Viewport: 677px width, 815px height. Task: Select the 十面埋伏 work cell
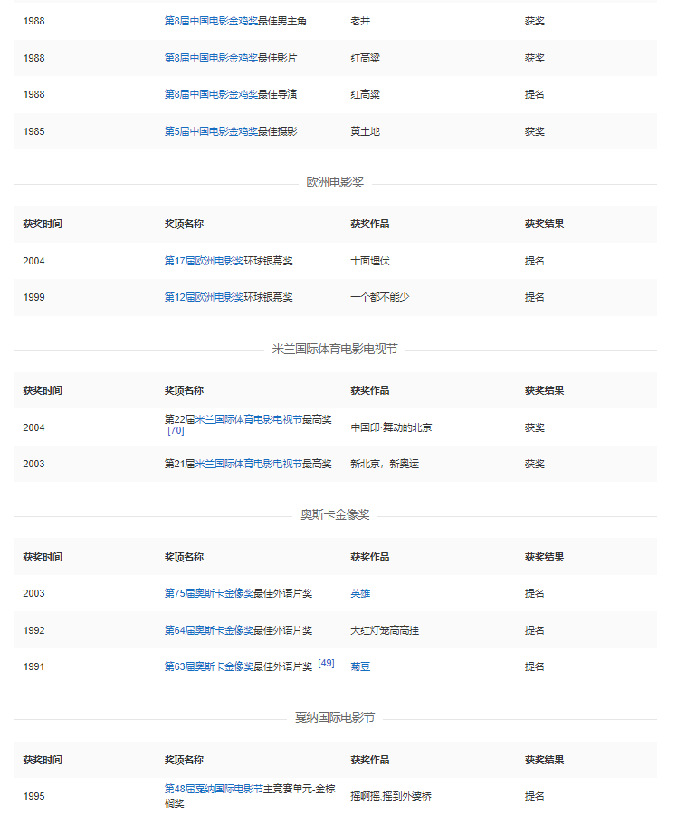coord(371,261)
